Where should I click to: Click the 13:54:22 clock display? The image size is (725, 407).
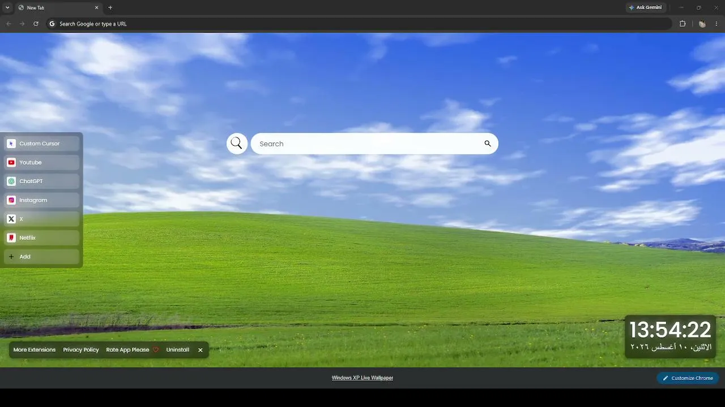click(670, 330)
